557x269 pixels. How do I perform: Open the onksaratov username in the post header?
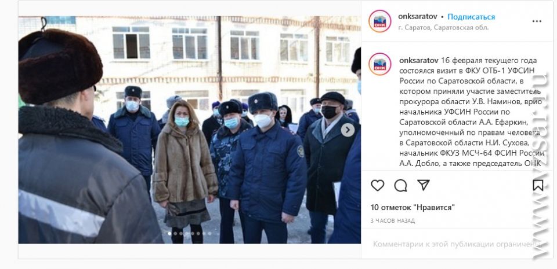click(417, 17)
